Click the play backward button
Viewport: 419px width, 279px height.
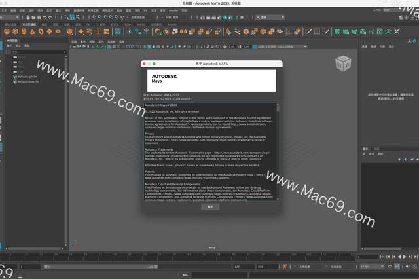click(399, 257)
